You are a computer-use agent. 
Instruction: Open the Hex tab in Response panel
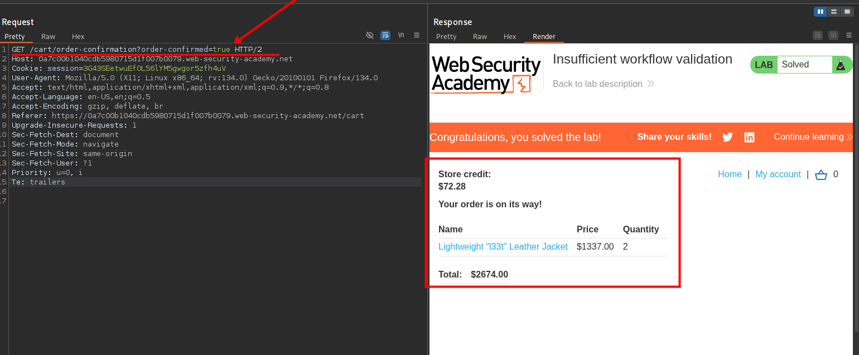tap(510, 36)
